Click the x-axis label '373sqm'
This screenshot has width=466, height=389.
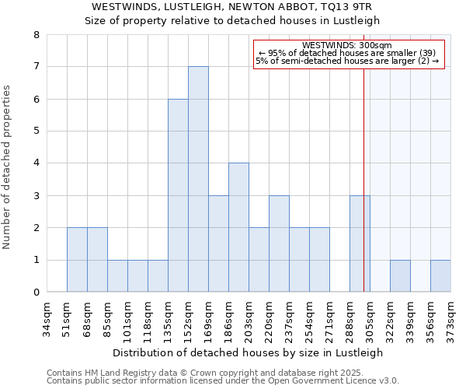point(451,323)
